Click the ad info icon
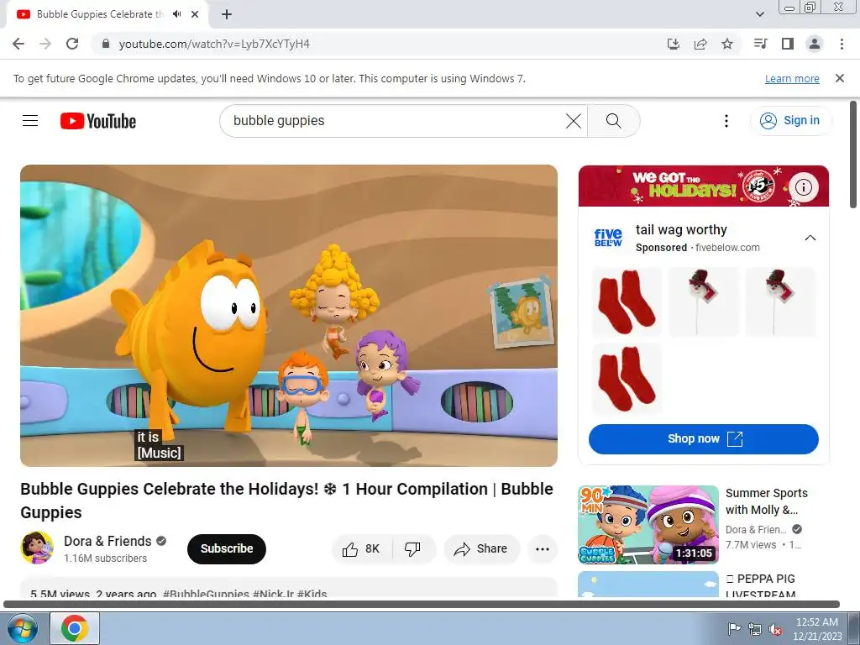 coord(804,187)
